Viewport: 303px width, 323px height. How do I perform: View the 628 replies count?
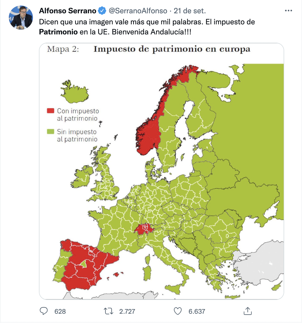click(x=60, y=311)
